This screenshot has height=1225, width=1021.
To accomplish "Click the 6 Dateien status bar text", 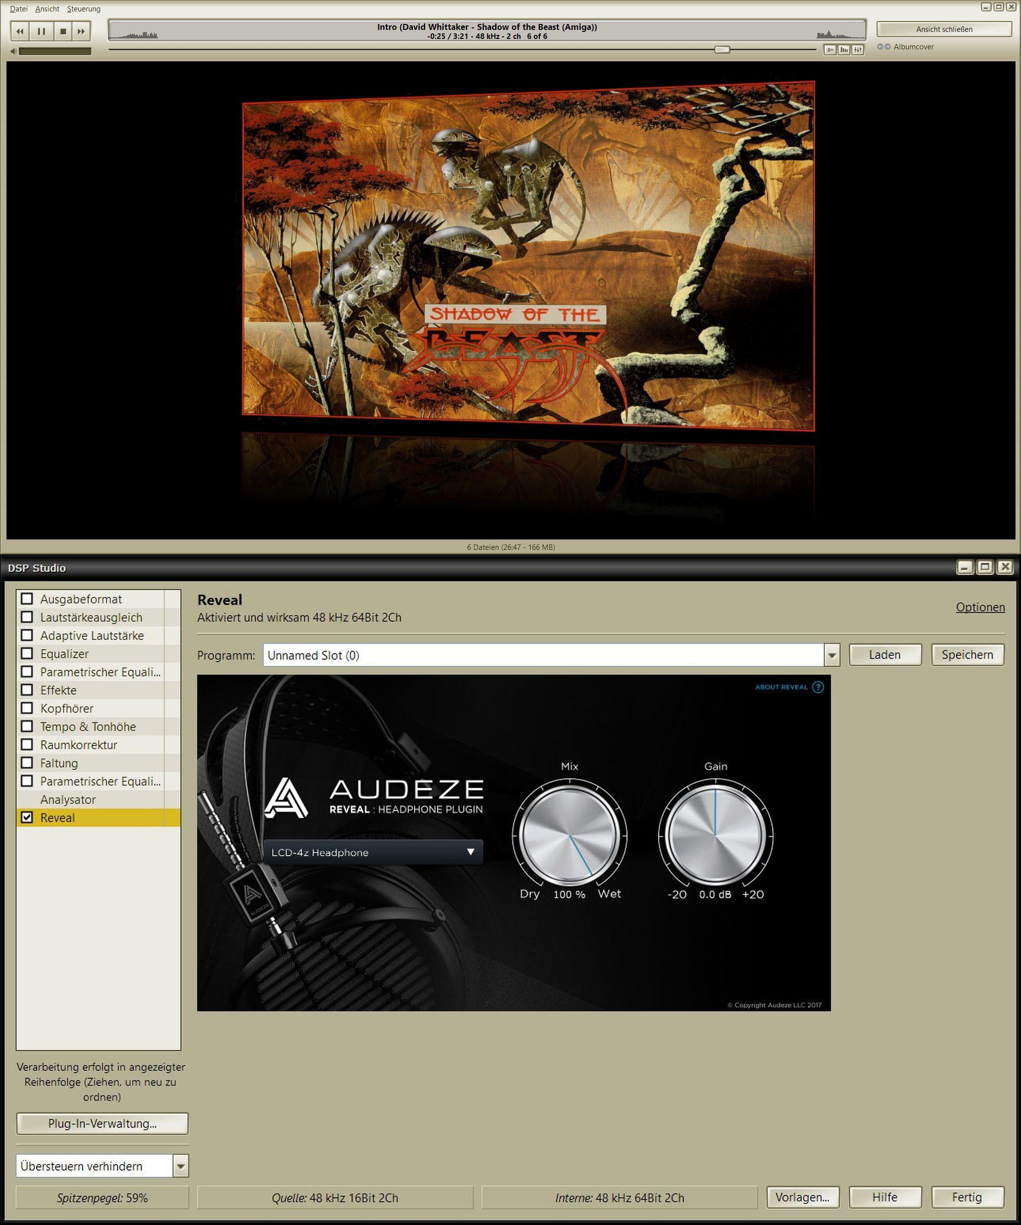I will coord(511,547).
